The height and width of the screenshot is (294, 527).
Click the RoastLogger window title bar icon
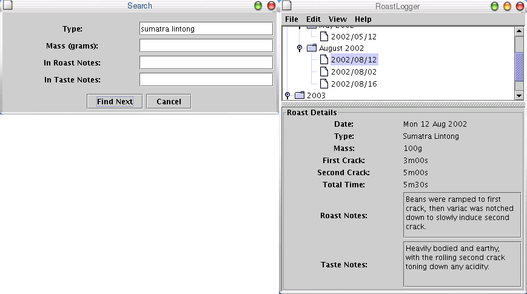287,6
